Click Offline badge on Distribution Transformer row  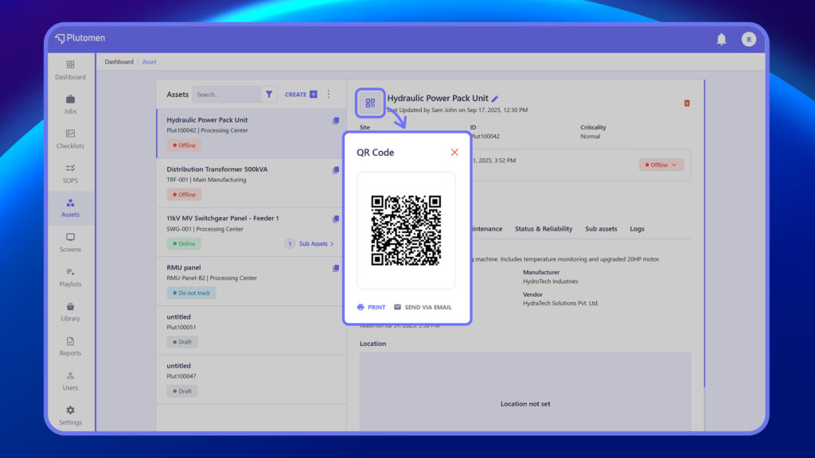click(184, 195)
